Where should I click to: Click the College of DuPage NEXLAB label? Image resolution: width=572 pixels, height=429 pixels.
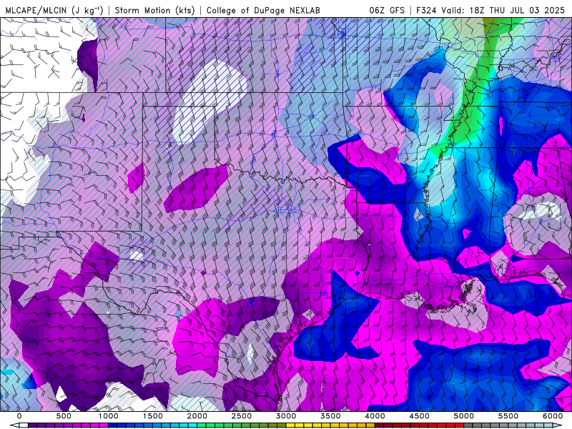pos(263,10)
